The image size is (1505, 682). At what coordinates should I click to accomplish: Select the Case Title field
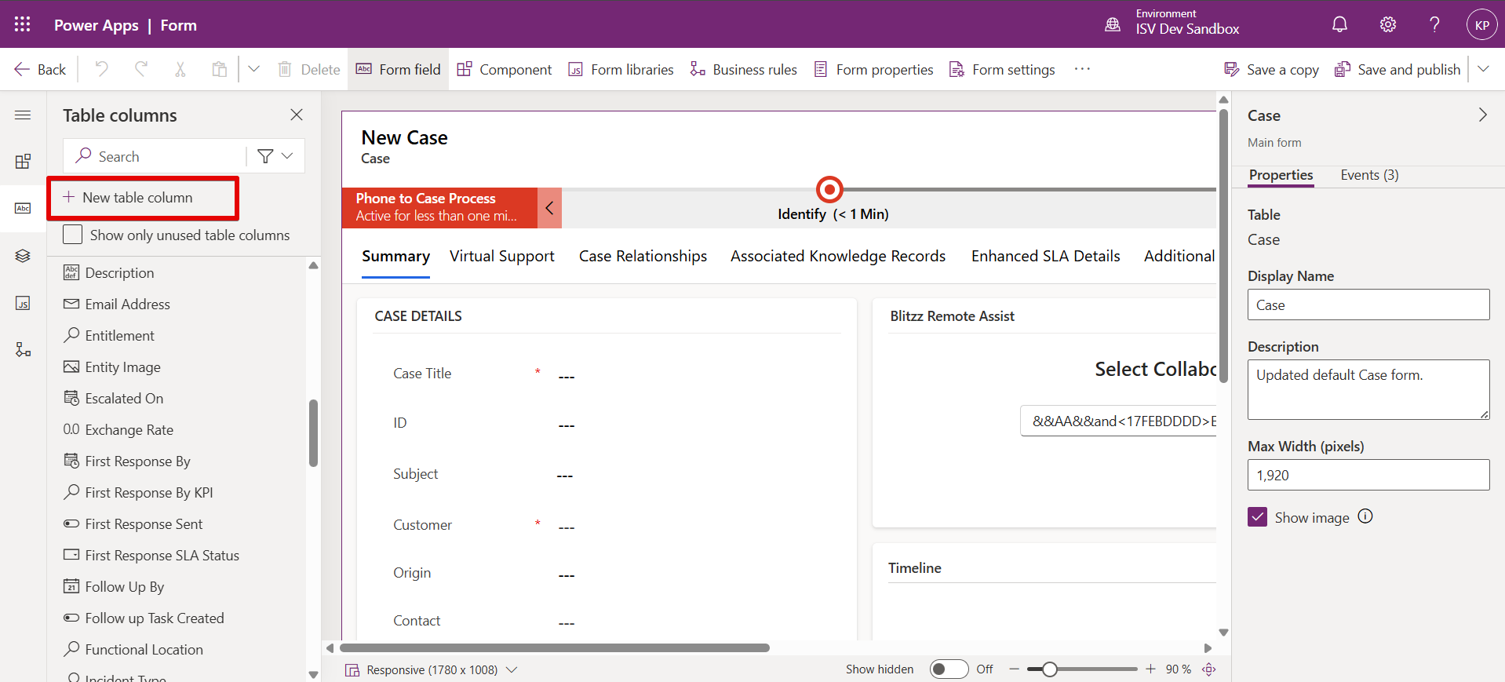pos(606,374)
